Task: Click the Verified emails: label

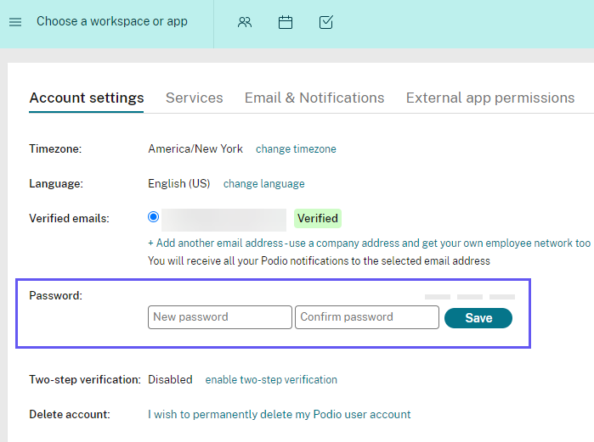Action: [69, 219]
